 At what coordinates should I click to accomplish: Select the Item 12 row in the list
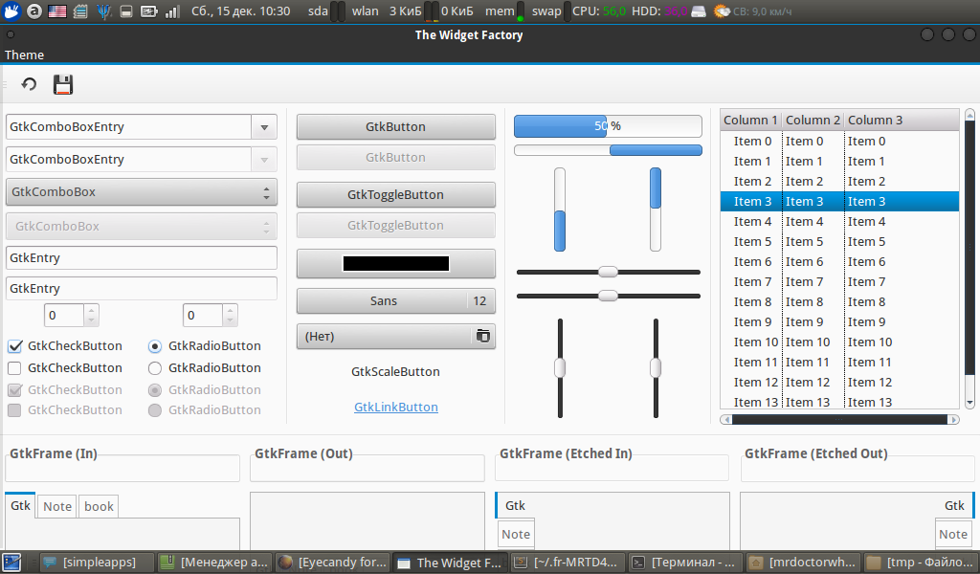839,383
